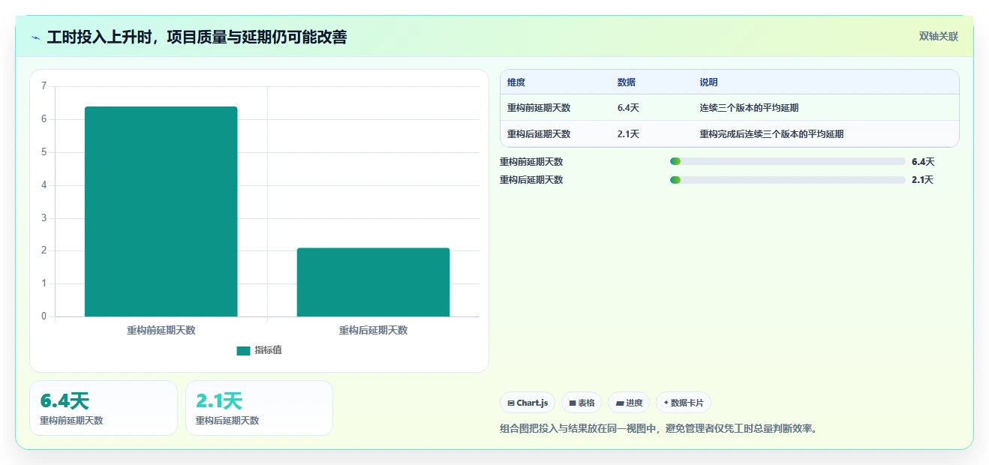Click the 说明 column header
The image size is (989, 465).
pyautogui.click(x=709, y=82)
